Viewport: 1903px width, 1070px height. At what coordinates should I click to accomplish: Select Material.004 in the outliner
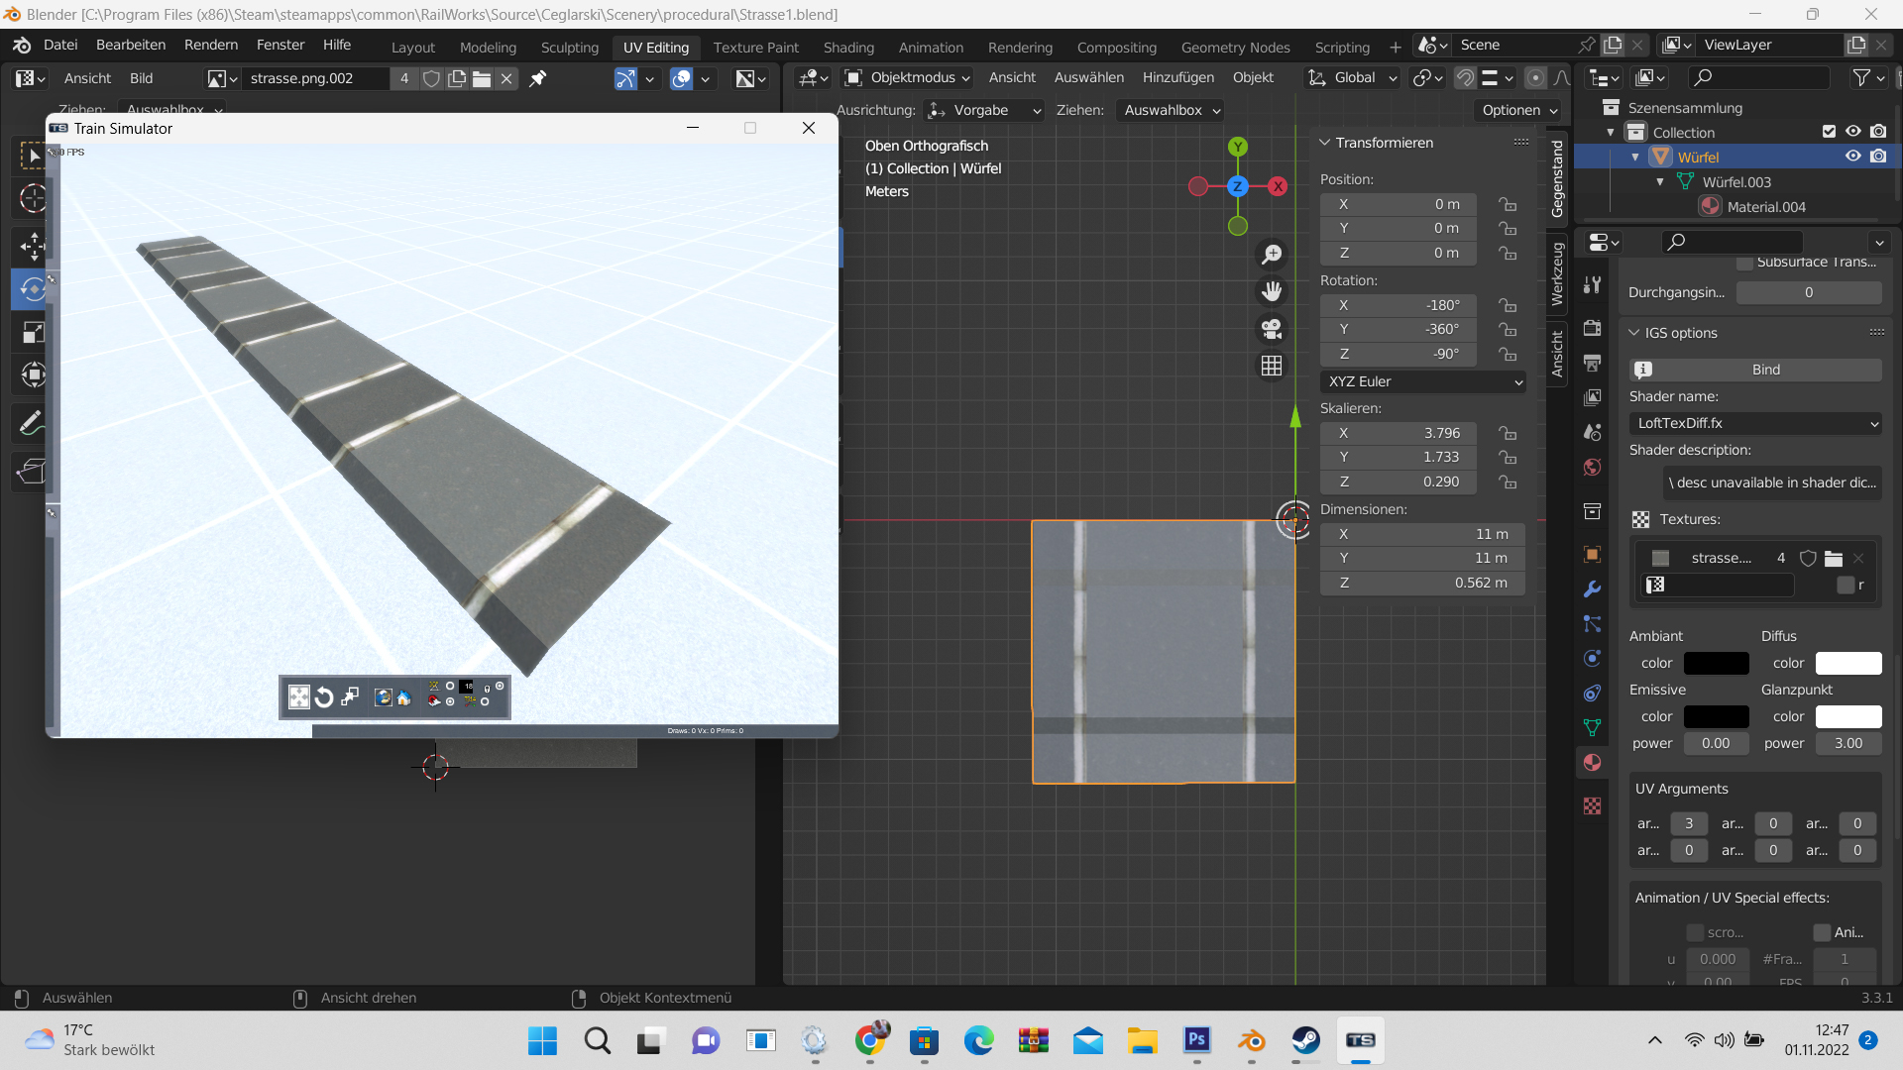(x=1766, y=206)
